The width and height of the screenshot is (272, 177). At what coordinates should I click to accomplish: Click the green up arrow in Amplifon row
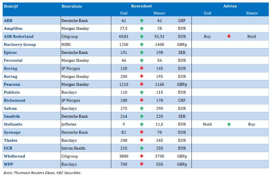coord(142,29)
